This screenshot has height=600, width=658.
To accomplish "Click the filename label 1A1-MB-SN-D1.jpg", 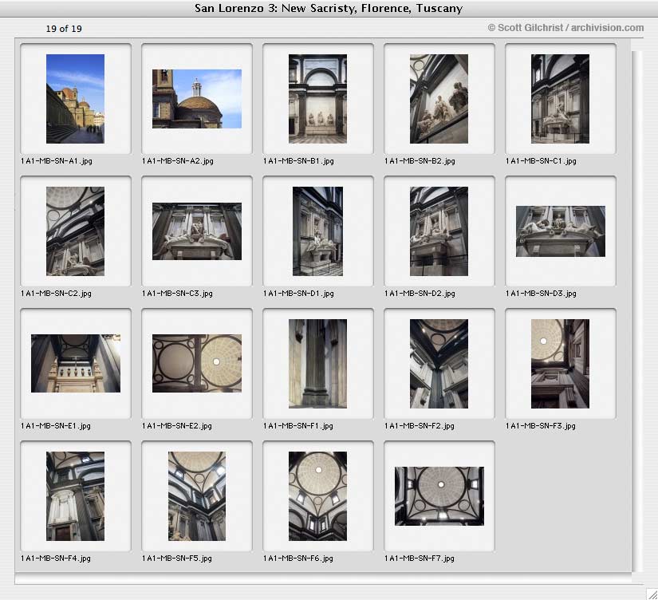I will coord(298,294).
